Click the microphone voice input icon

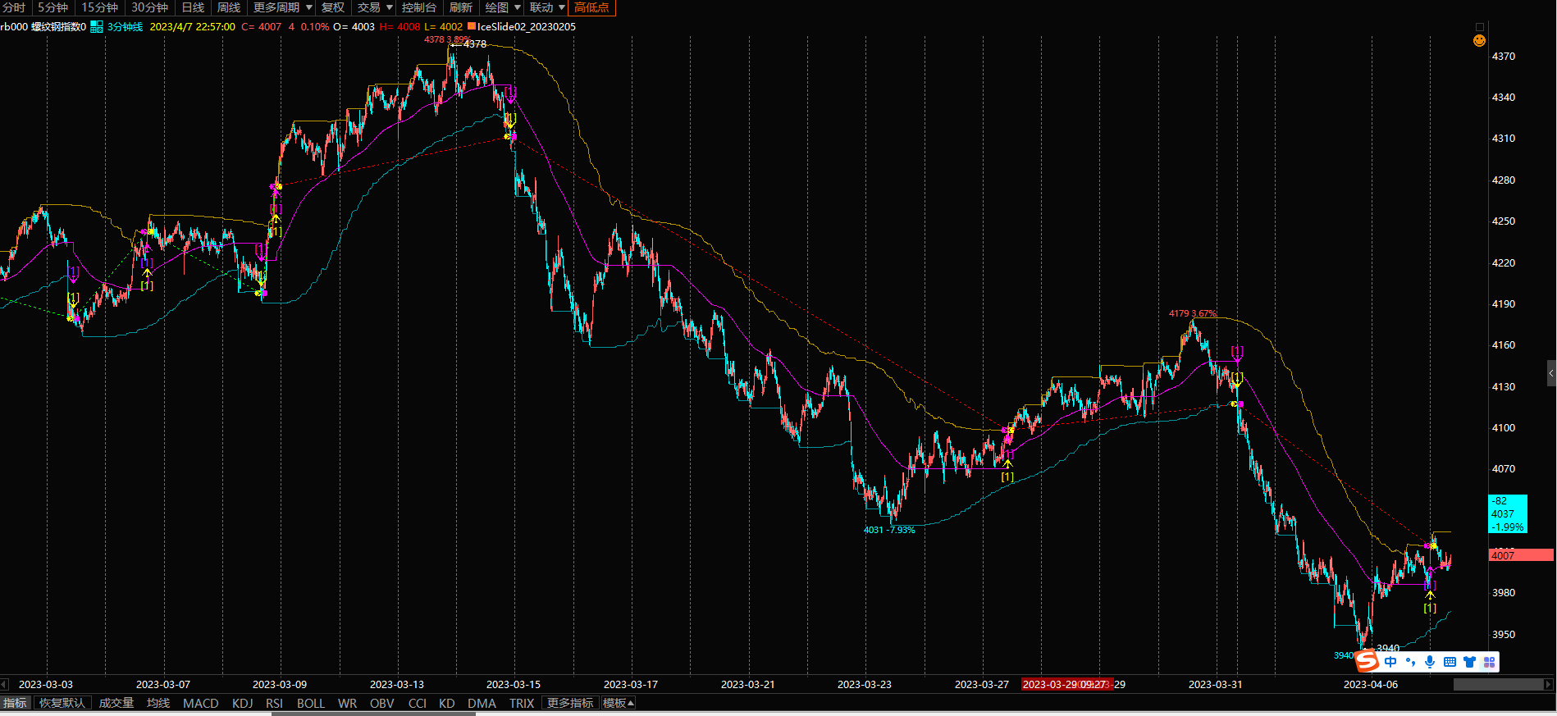(1430, 662)
